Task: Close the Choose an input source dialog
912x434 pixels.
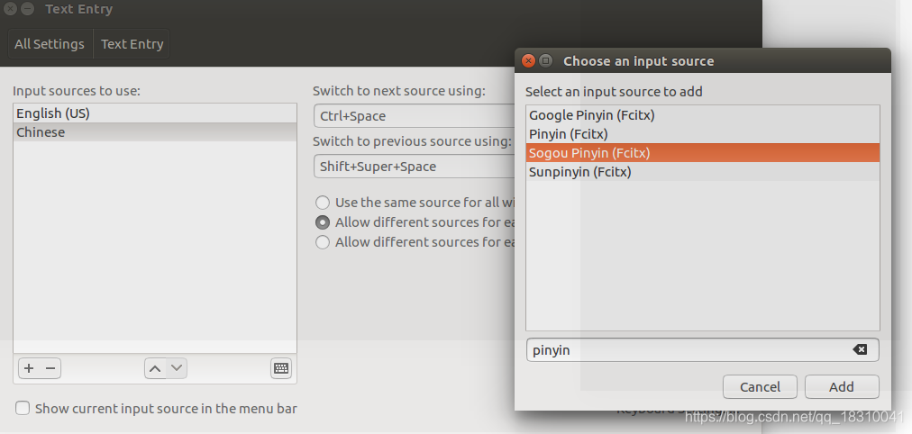Action: click(528, 60)
